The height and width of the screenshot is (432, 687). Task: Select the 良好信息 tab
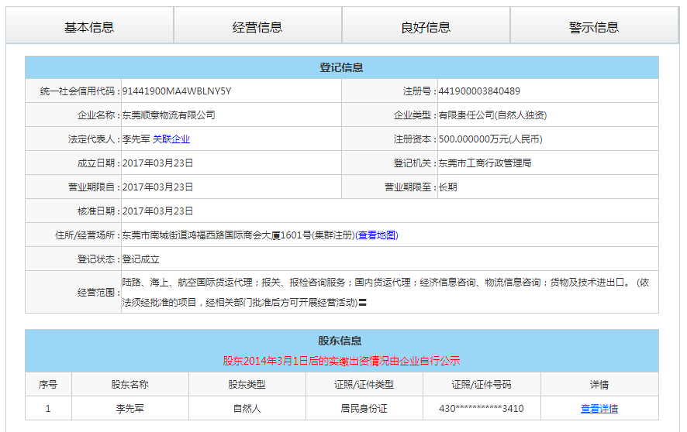426,27
